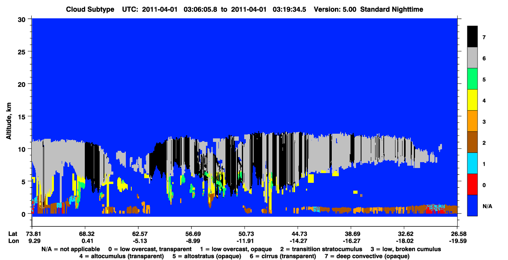Click legend text 'N/A = not applicable'
Viewport: 508px width, 260px height.
click(x=72, y=249)
